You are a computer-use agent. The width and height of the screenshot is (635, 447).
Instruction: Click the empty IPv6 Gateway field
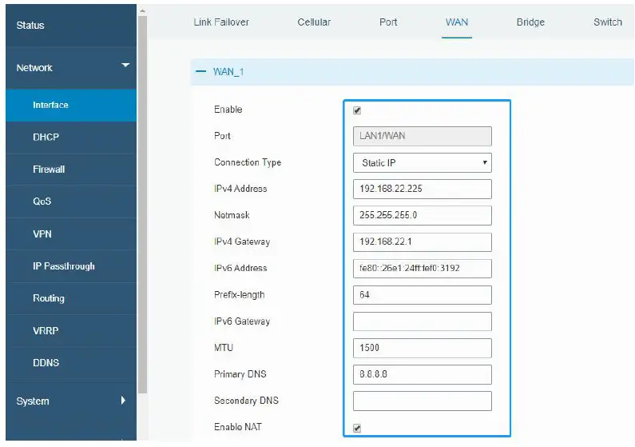(423, 321)
